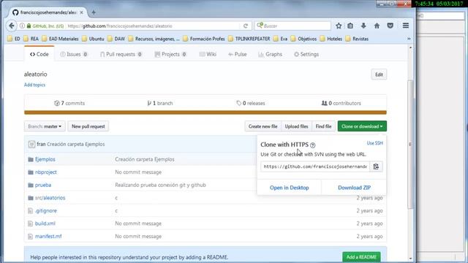Open the ED bookmarks folder

[14, 39]
